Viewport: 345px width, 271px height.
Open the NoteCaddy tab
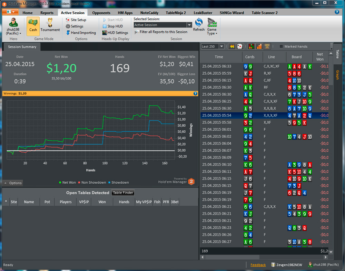[x=149, y=13]
